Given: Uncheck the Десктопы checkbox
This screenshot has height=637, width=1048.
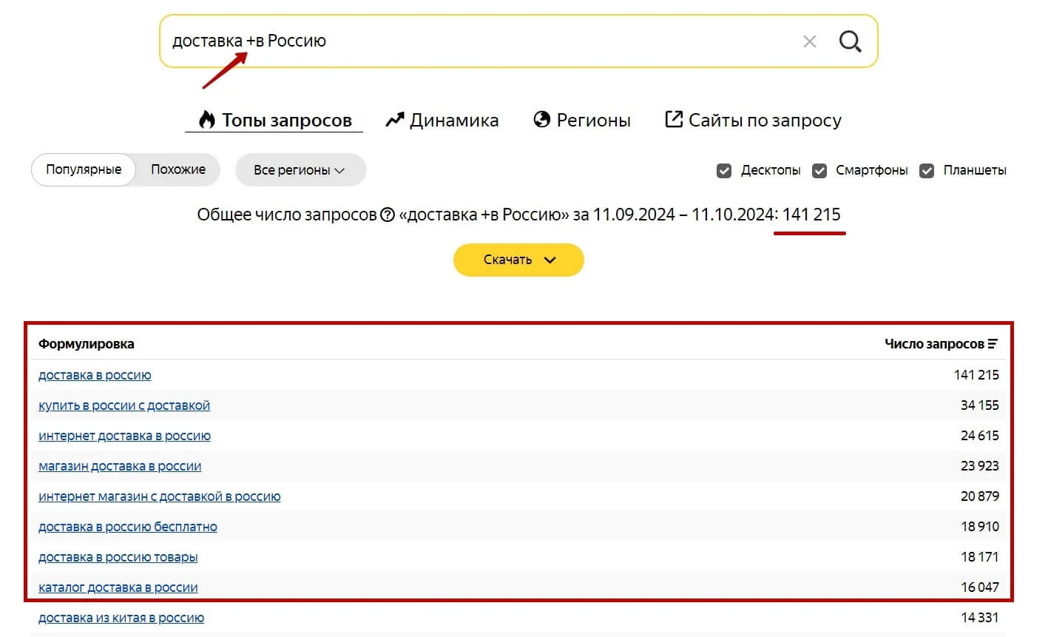Looking at the screenshot, I should [724, 171].
